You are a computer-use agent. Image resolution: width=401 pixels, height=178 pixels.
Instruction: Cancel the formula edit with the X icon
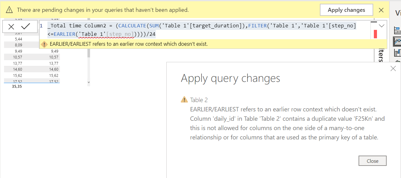point(11,27)
